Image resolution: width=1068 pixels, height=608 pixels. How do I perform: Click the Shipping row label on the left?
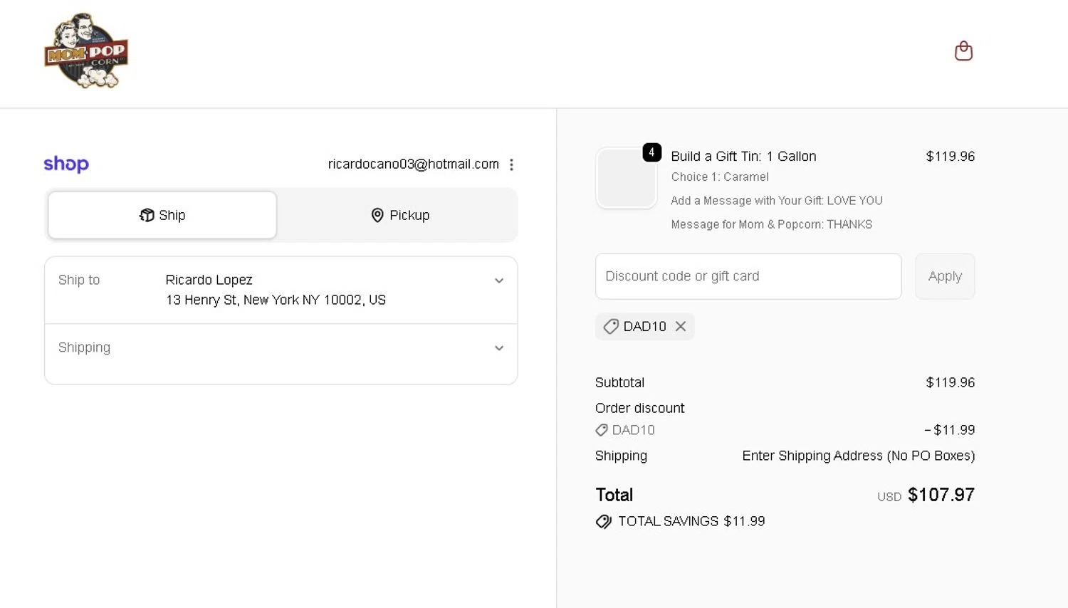pos(84,347)
